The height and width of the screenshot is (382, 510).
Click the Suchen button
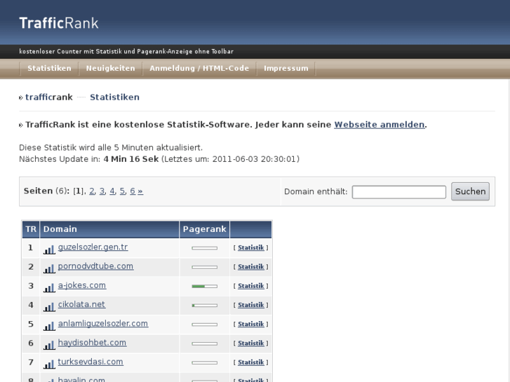pos(470,191)
